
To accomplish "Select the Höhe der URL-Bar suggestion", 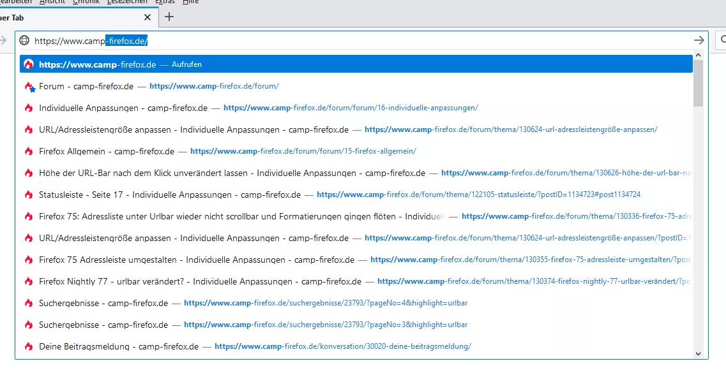I will [x=232, y=173].
